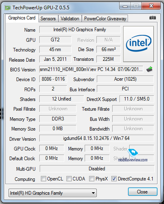
Task: Click the BIOS Version text field
Action: (x=91, y=69)
